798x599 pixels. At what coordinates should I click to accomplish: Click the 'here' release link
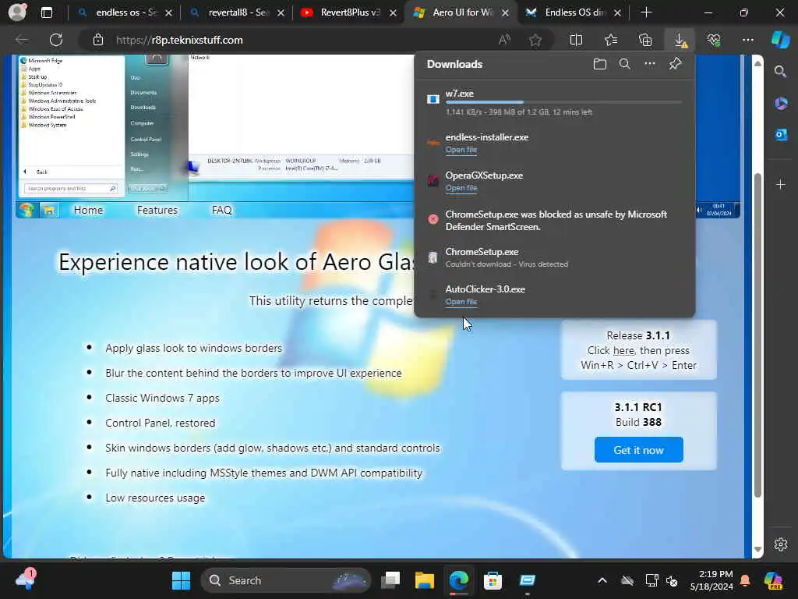623,350
